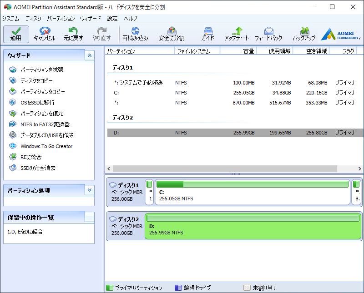This screenshot has width=364, height=293.
Task: Sort by the フラグ column header
Action: [343, 51]
